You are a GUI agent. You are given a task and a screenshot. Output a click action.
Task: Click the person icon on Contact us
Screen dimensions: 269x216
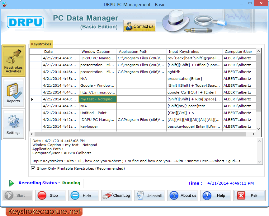pos(129,26)
